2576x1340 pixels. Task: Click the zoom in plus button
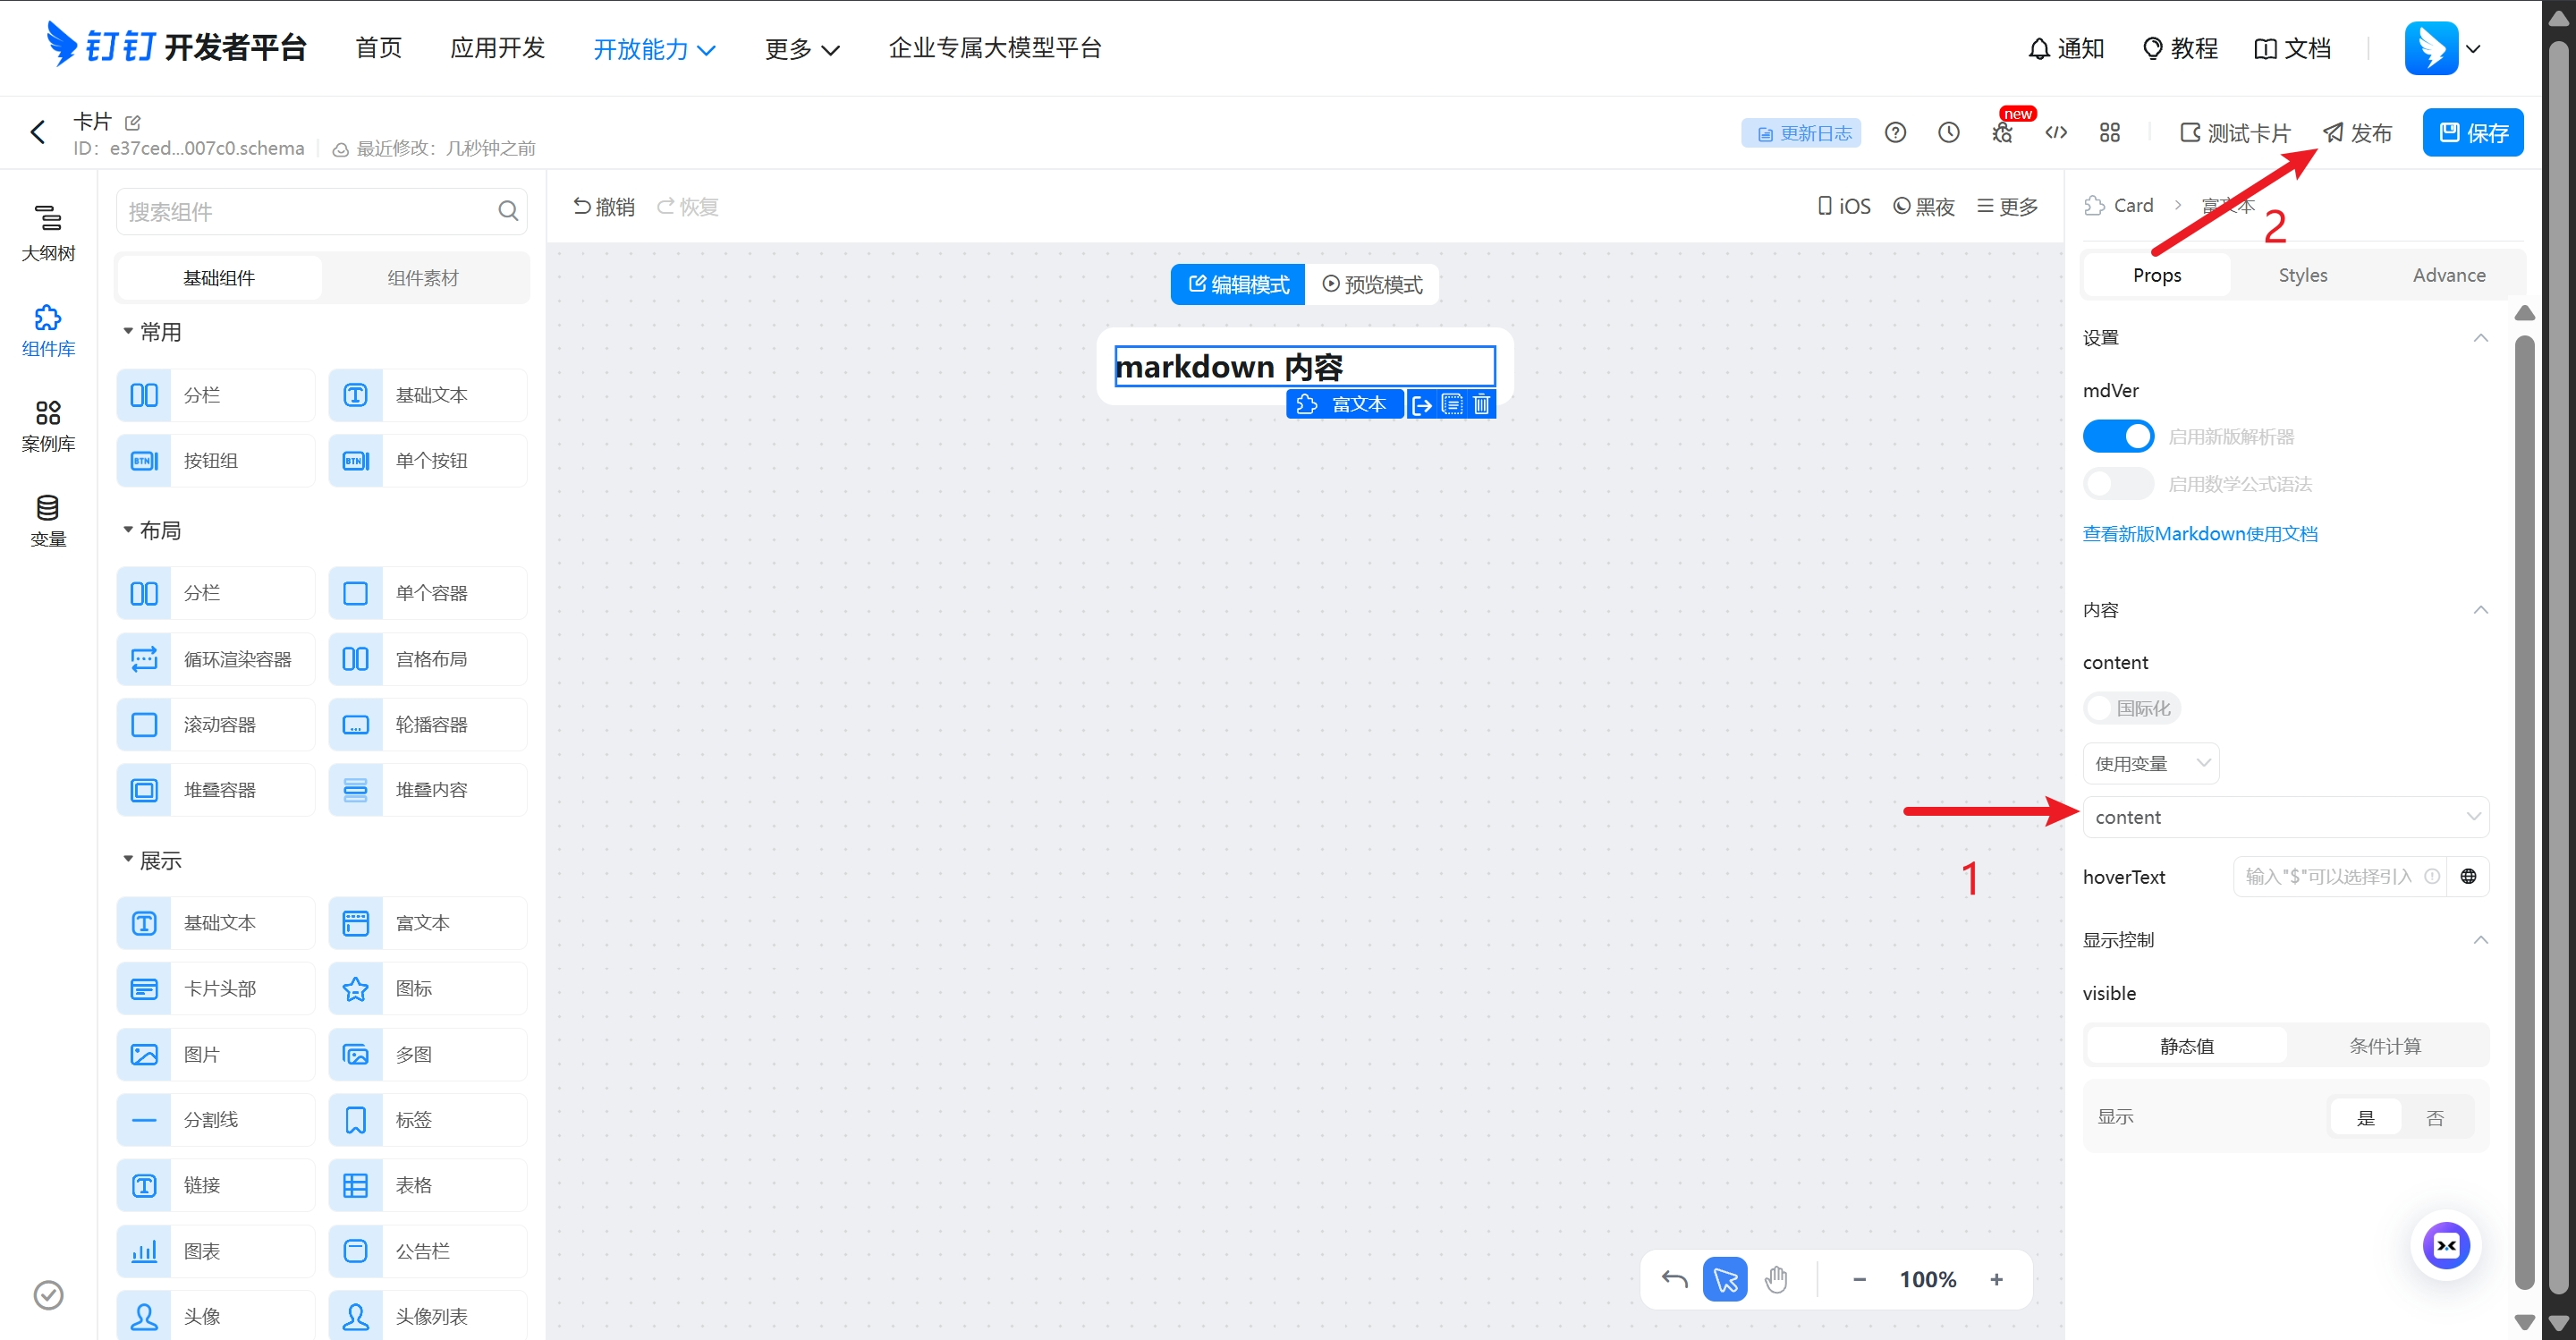1996,1279
